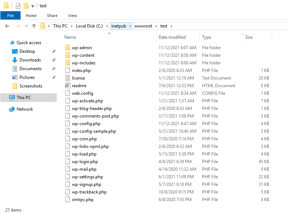Select the readme HTML document icon

[x=67, y=85]
